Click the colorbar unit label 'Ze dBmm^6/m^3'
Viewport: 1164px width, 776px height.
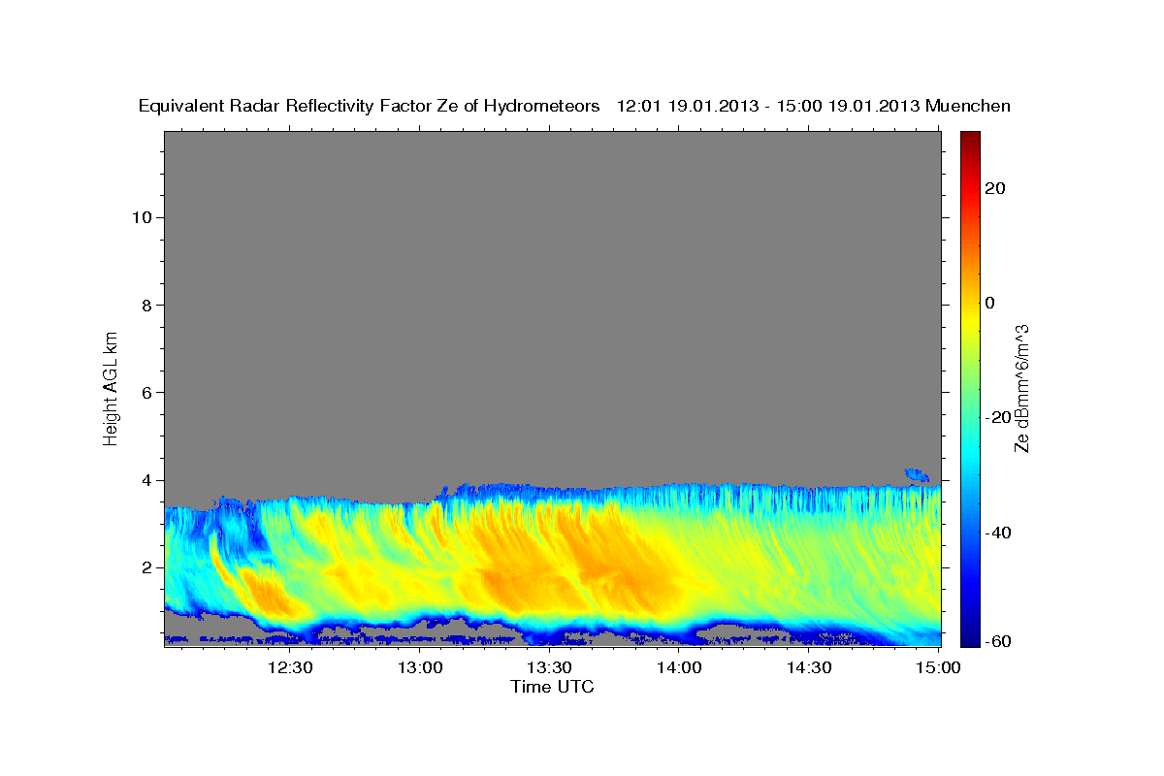(1021, 388)
